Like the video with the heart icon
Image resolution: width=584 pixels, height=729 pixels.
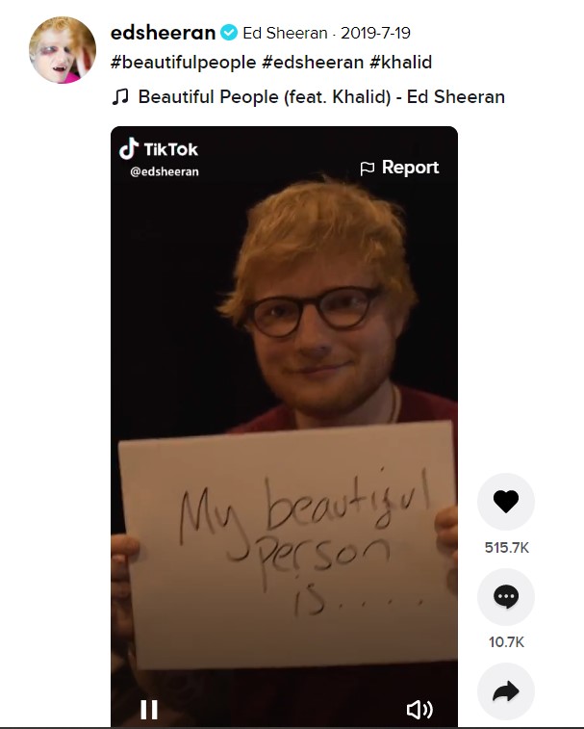coord(506,502)
